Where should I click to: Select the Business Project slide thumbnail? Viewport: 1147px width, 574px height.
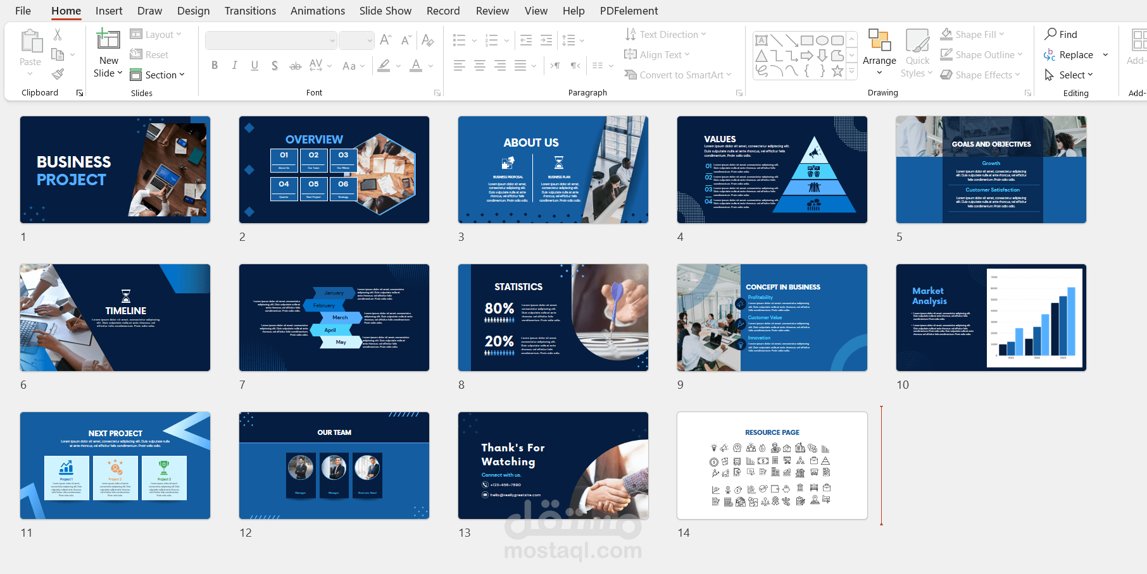115,169
